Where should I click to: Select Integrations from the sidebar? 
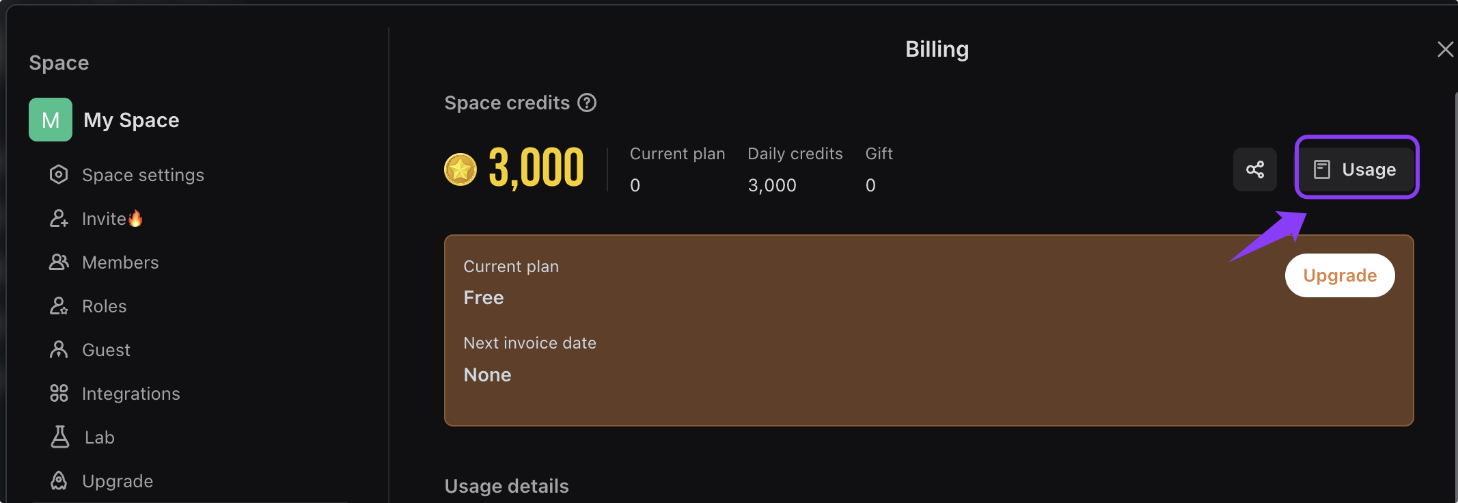131,394
